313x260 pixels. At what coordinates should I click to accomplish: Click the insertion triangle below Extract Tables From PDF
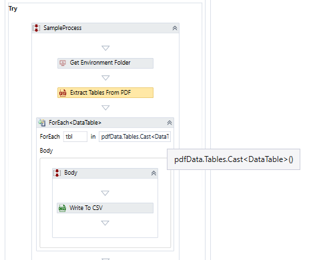pos(105,108)
